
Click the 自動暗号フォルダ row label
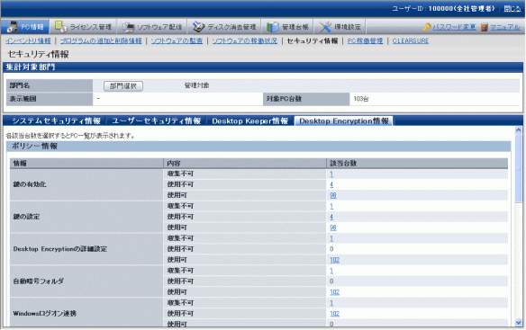(x=38, y=281)
